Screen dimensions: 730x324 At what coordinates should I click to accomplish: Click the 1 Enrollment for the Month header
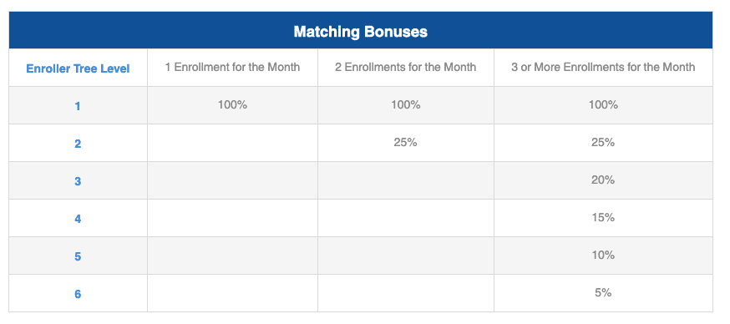(232, 67)
